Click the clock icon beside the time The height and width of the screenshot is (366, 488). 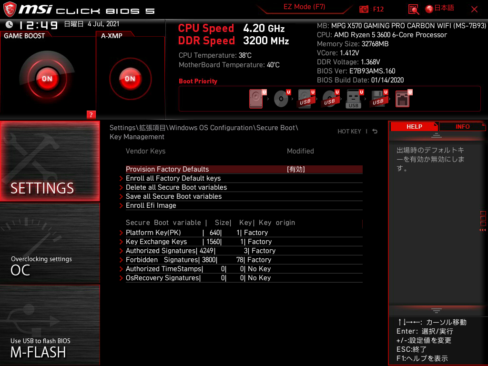click(x=10, y=24)
